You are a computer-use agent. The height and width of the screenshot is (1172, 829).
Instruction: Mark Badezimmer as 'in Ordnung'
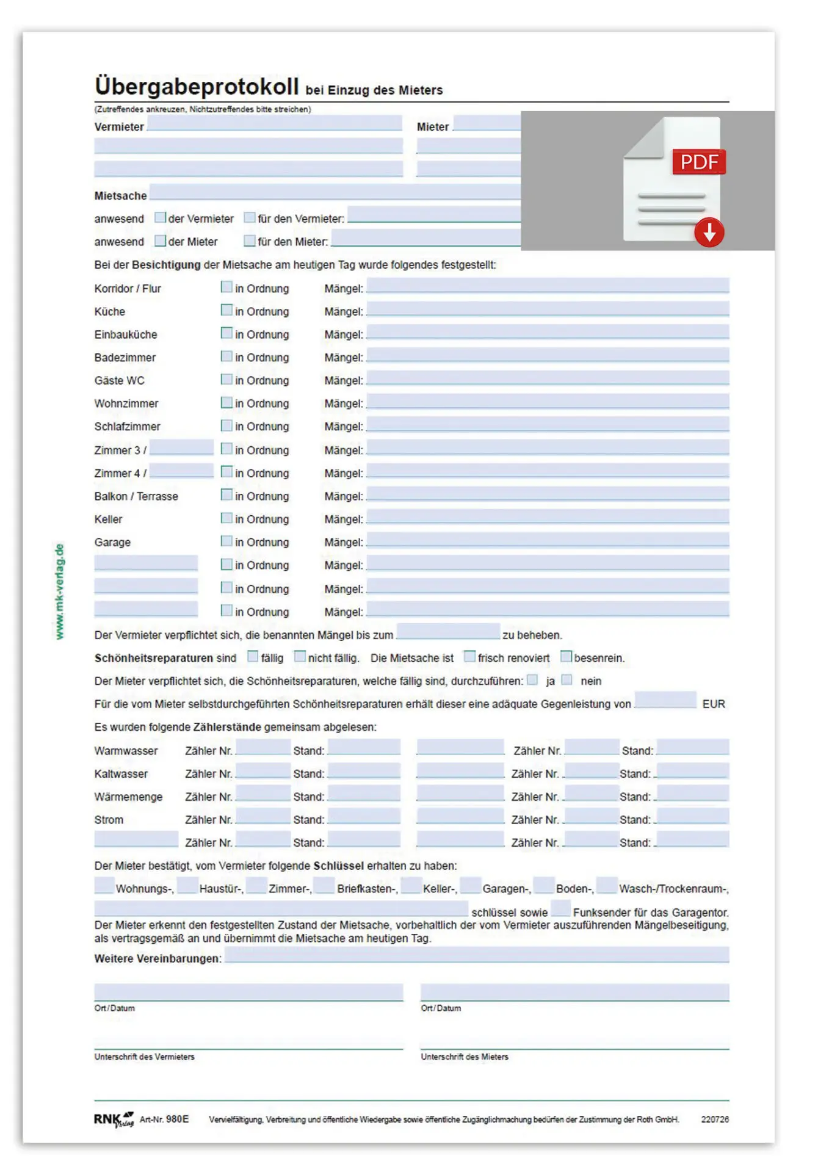click(x=226, y=356)
